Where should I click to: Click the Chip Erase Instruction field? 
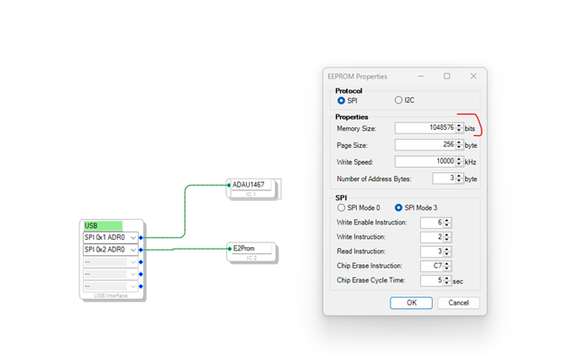[432, 266]
